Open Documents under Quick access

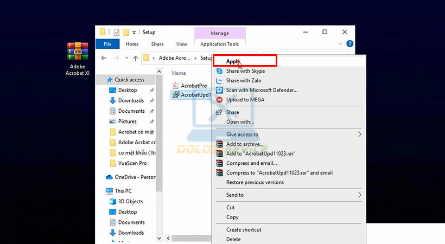click(x=131, y=111)
